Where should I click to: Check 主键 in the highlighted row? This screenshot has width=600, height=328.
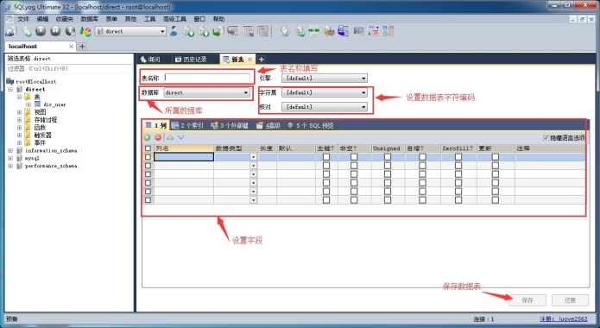pyautogui.click(x=326, y=157)
